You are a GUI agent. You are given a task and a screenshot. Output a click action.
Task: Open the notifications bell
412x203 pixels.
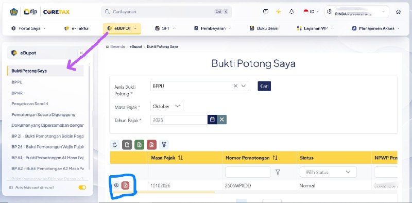[x=291, y=11]
